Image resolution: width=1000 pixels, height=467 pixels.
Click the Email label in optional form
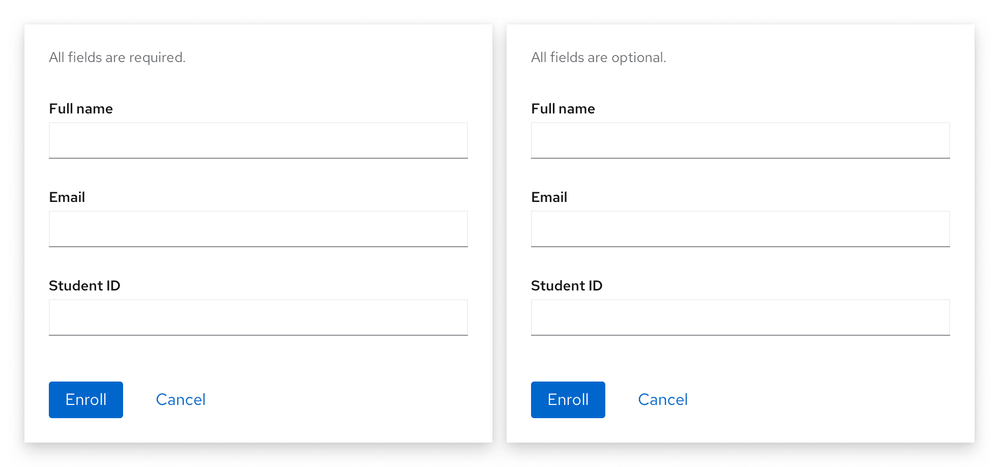549,197
